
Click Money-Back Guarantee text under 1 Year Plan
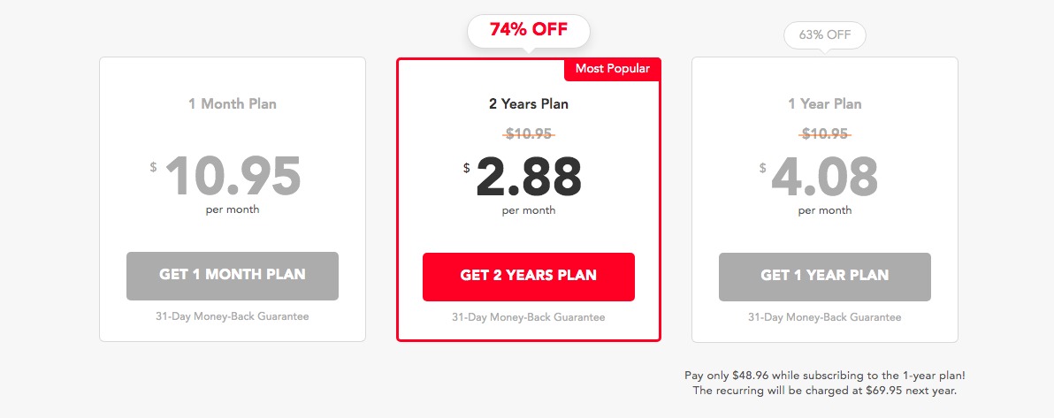pyautogui.click(x=824, y=316)
